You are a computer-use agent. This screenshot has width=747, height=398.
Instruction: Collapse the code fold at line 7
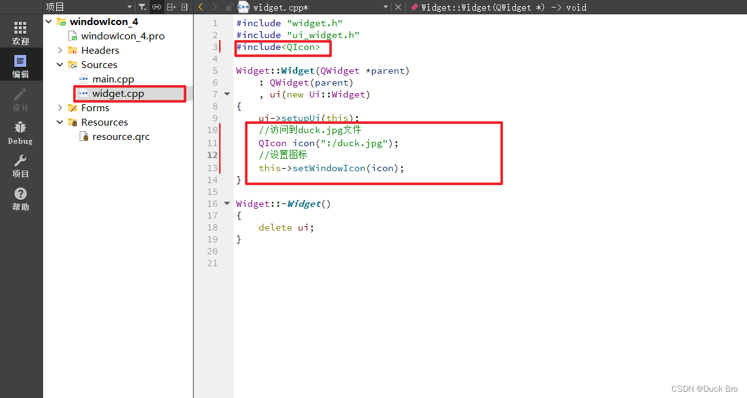(226, 94)
